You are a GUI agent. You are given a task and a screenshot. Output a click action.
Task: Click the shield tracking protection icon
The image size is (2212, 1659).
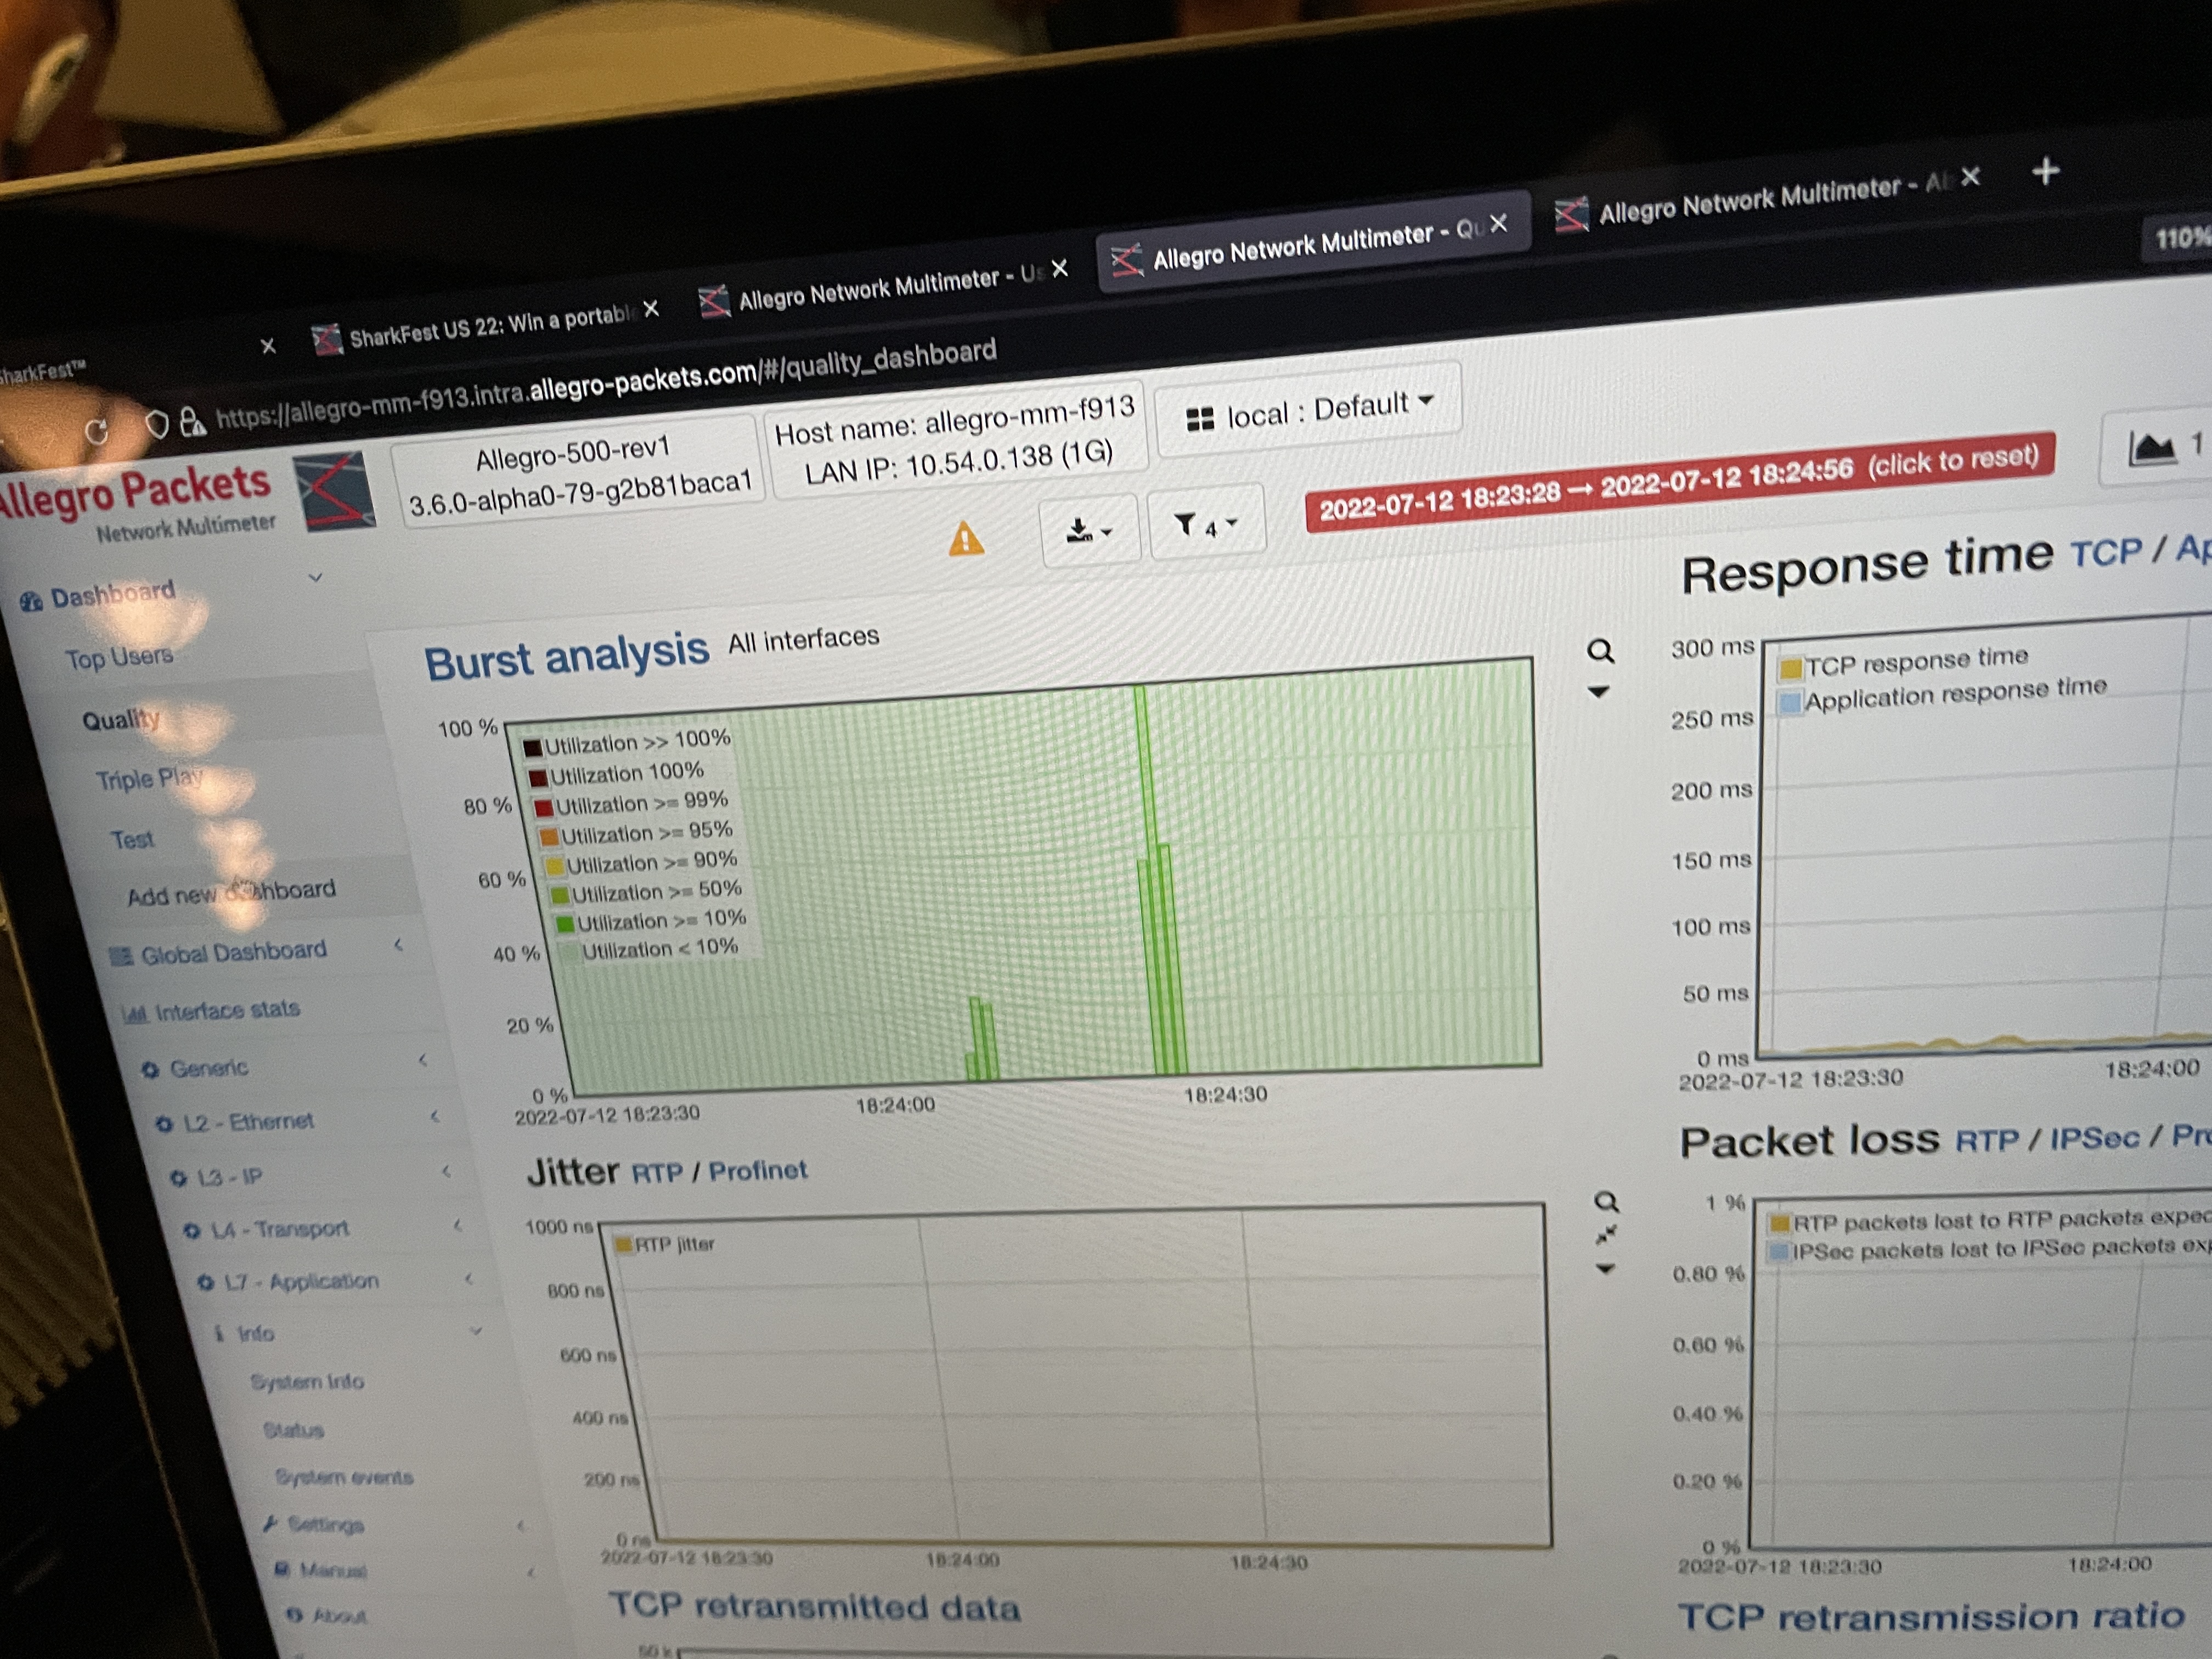(156, 424)
